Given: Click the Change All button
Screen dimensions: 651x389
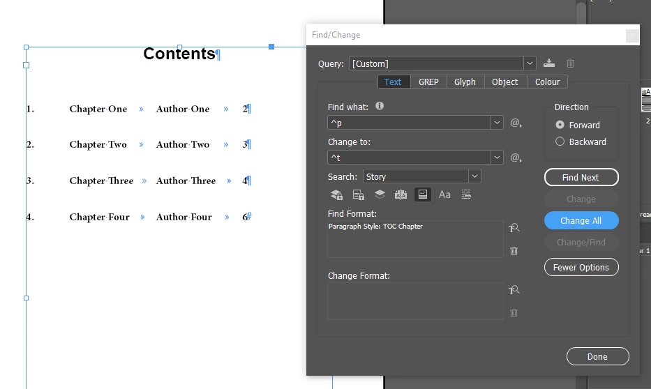Looking at the screenshot, I should [x=581, y=220].
